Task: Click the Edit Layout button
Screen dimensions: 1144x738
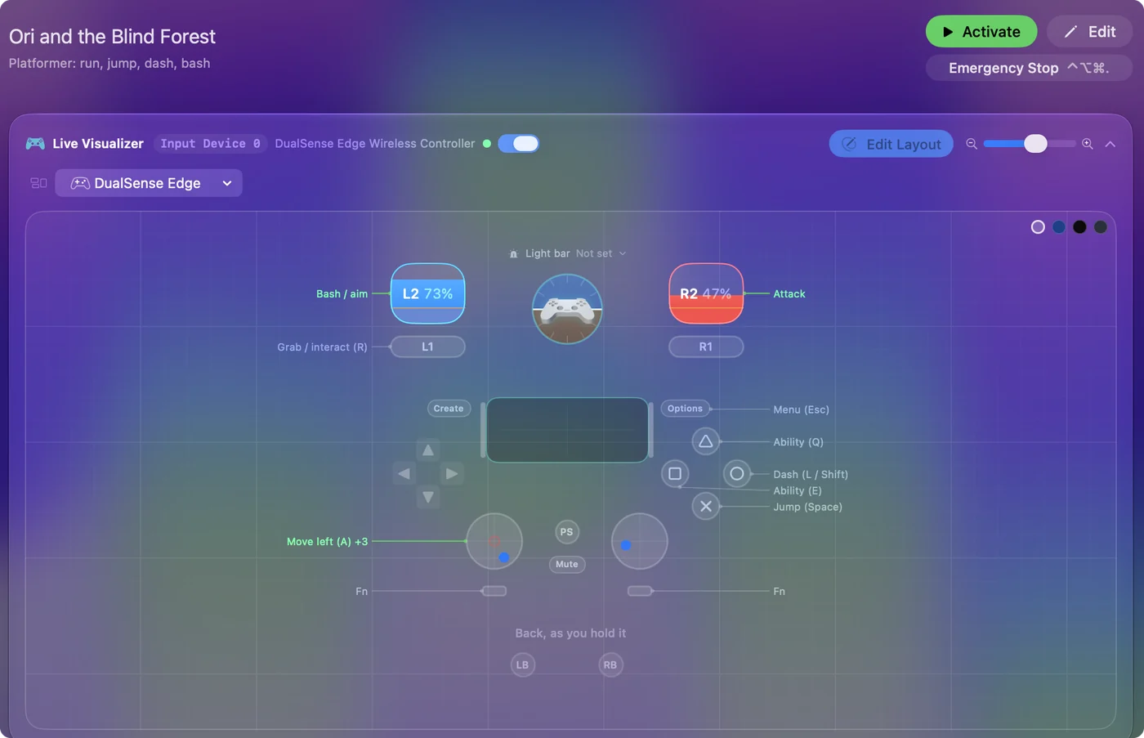Action: tap(892, 144)
